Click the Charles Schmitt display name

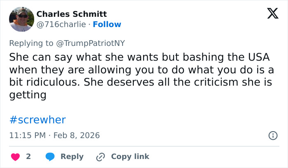pos(72,14)
